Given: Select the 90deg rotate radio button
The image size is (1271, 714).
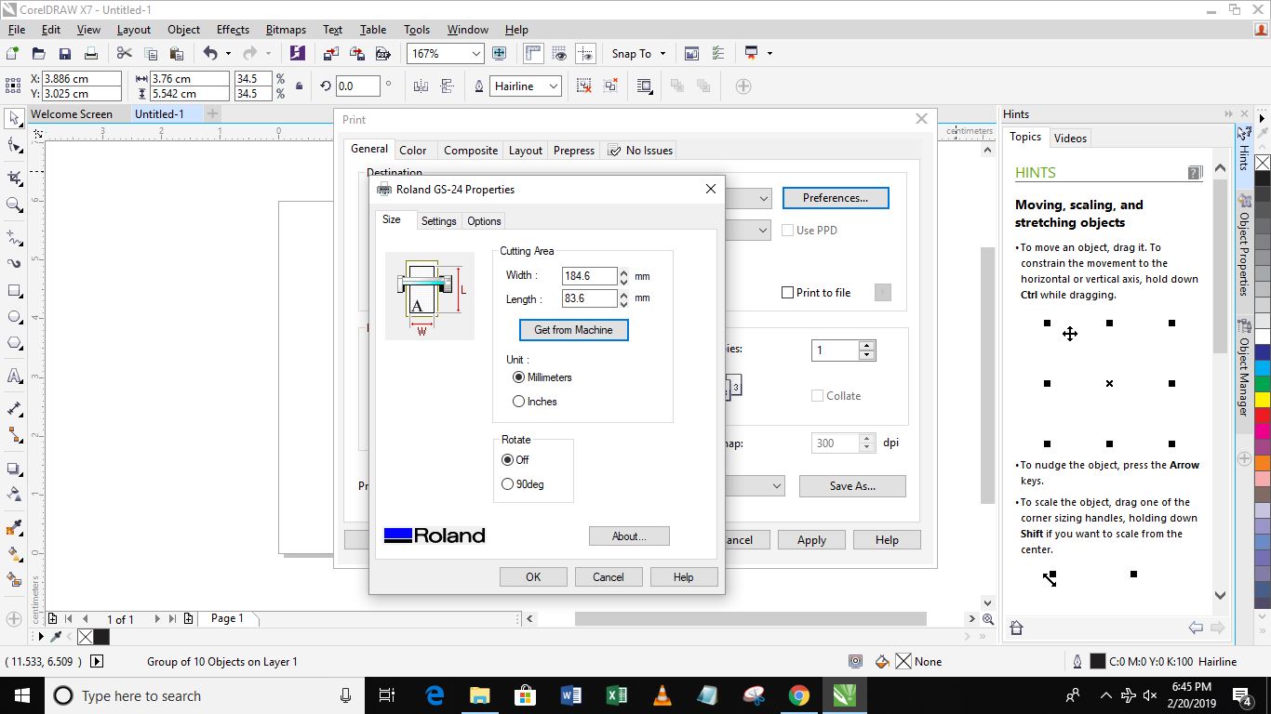Looking at the screenshot, I should point(507,484).
